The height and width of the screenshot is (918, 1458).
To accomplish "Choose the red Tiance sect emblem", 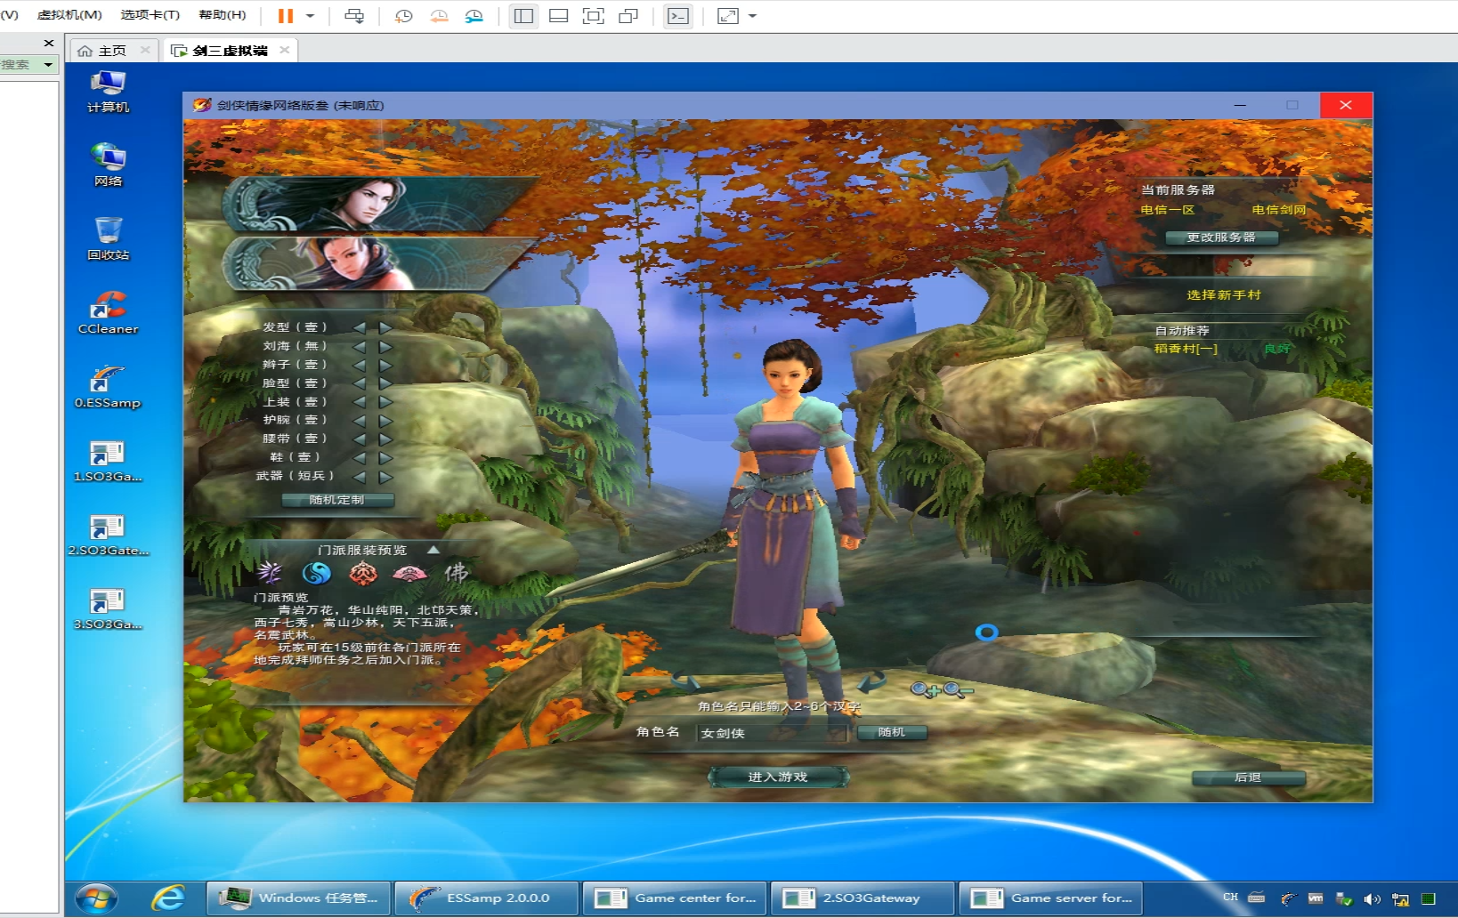I will tap(362, 574).
